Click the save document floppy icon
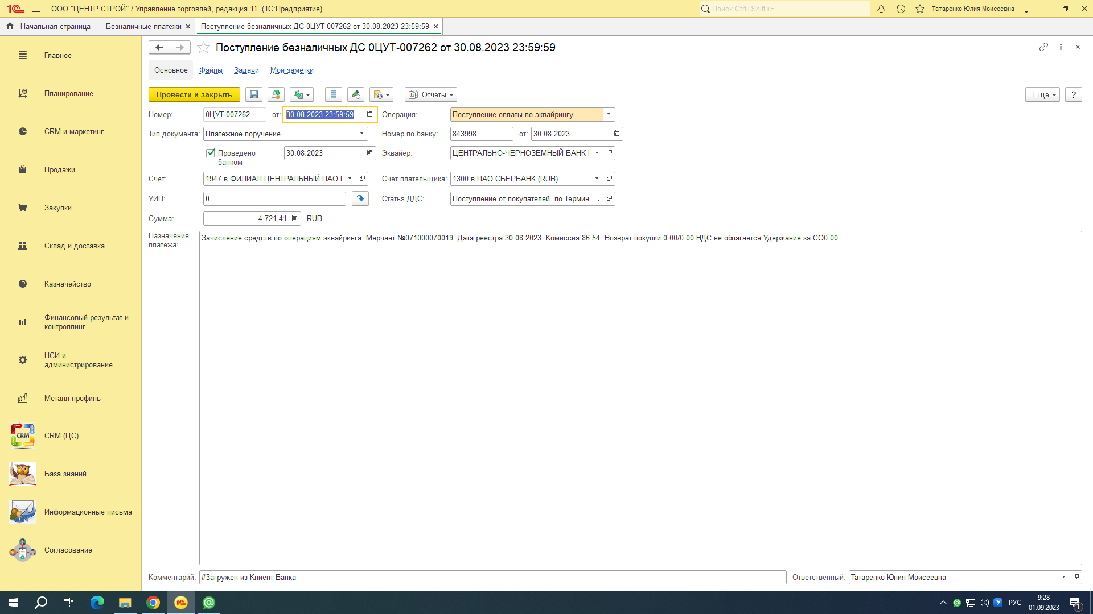The image size is (1093, 614). click(x=254, y=94)
